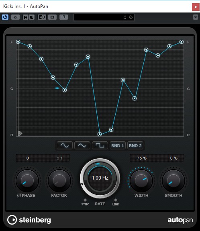Click the Rate dial showing 1.00 Hz
This screenshot has height=231, width=200.
(x=100, y=178)
